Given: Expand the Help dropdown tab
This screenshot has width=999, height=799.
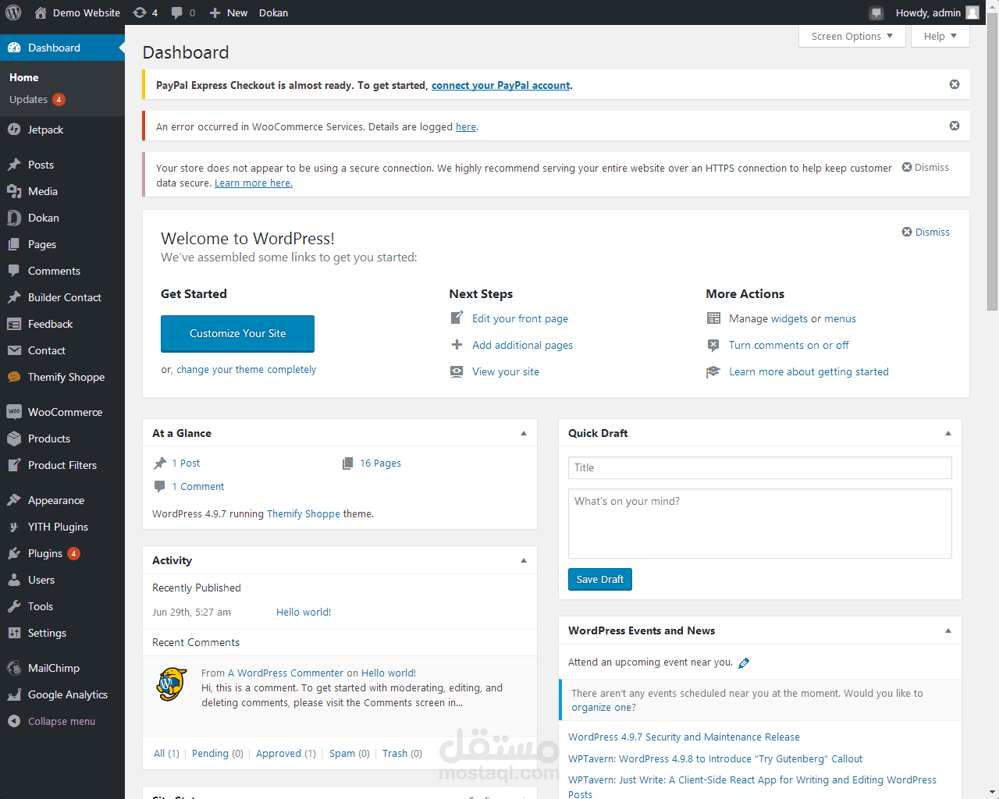Looking at the screenshot, I should pyautogui.click(x=940, y=36).
